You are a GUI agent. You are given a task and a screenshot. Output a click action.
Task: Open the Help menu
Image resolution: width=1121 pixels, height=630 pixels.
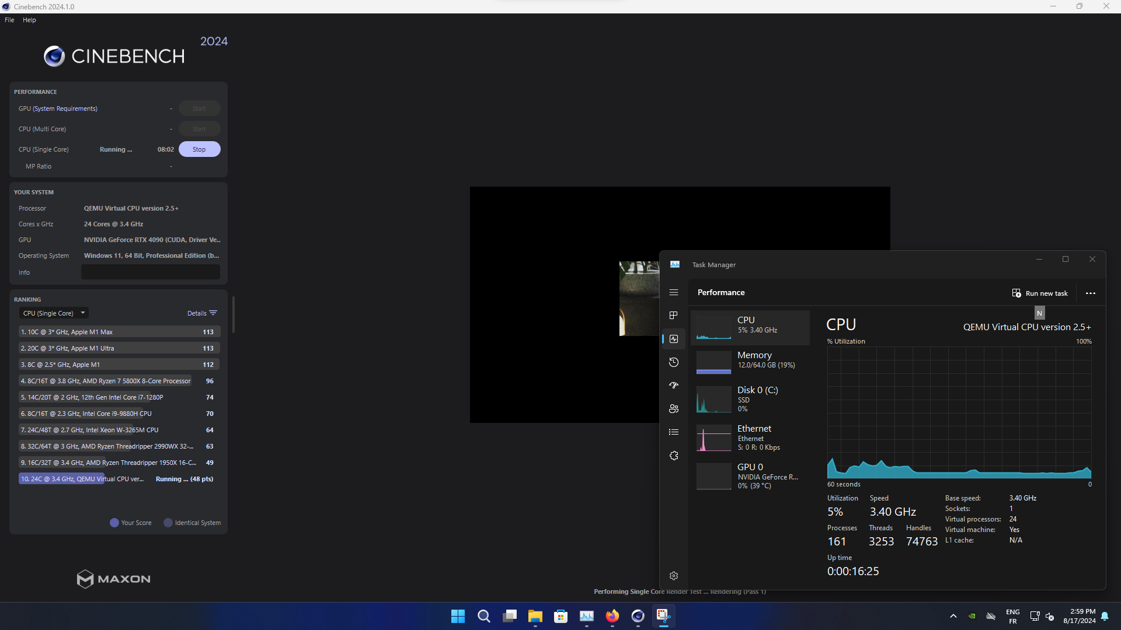[29, 20]
